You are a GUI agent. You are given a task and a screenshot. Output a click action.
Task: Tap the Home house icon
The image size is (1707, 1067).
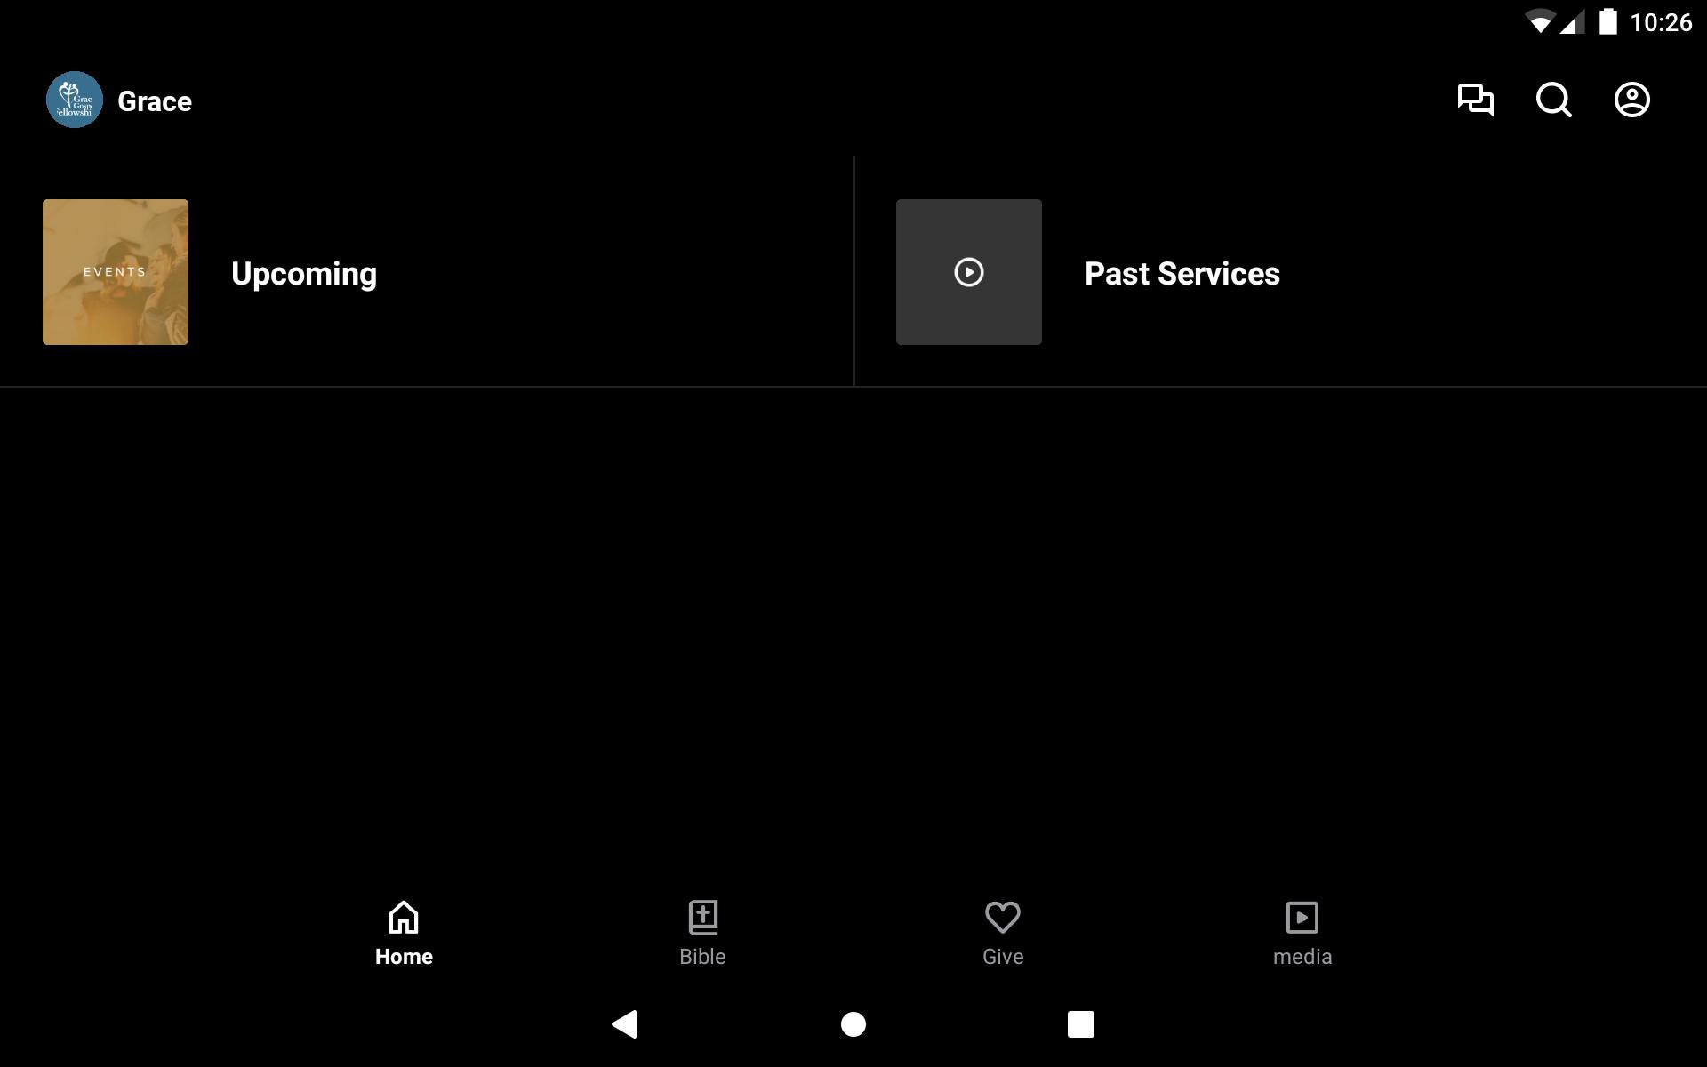tap(404, 917)
